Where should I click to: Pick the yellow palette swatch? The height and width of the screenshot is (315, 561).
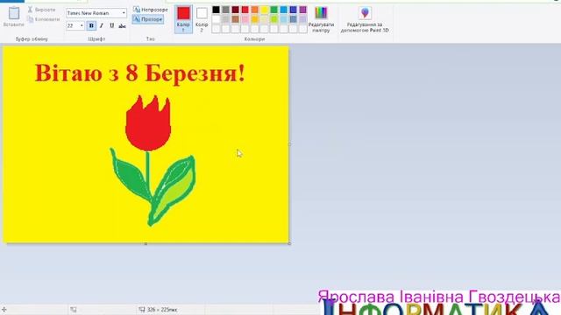[265, 10]
